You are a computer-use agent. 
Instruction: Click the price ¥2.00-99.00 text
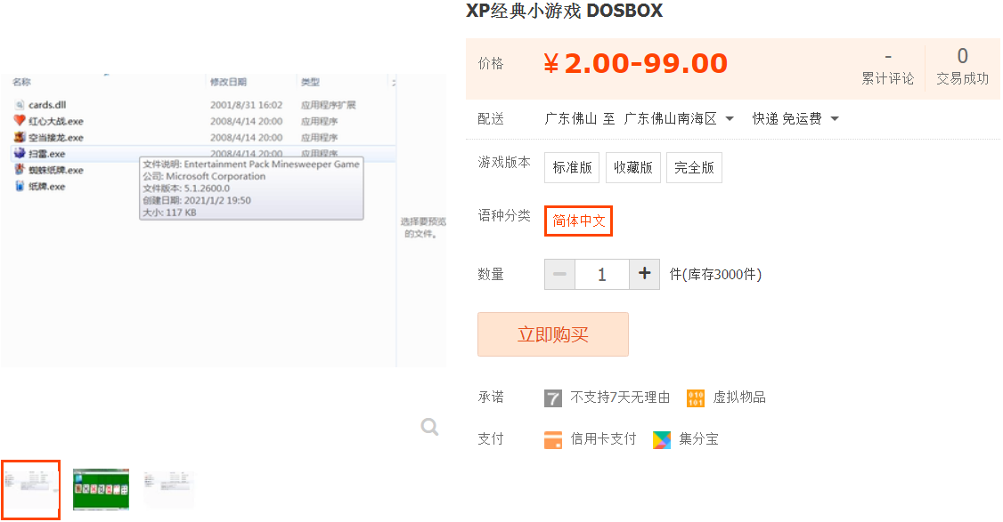(635, 64)
